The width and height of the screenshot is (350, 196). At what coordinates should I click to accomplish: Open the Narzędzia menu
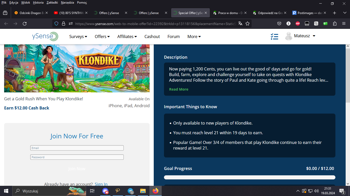coord(67,3)
